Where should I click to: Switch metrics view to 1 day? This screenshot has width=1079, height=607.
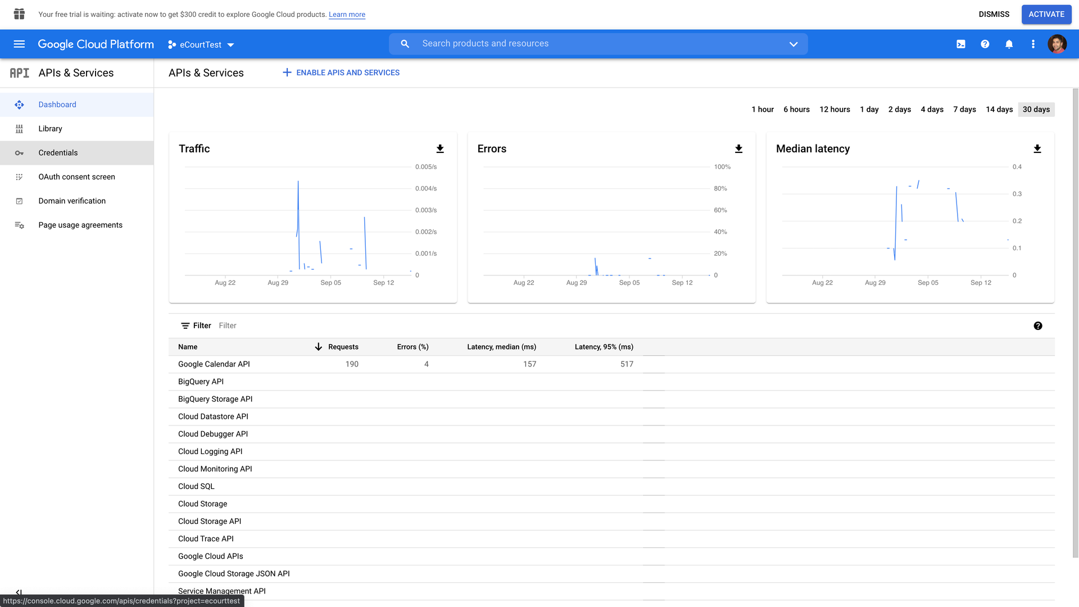tap(869, 109)
